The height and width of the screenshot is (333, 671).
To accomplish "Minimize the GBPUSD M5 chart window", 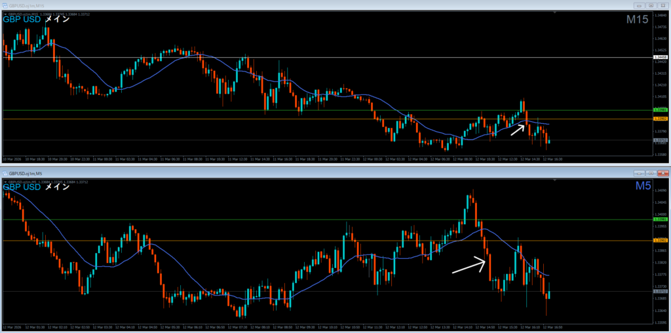I will pos(640,173).
